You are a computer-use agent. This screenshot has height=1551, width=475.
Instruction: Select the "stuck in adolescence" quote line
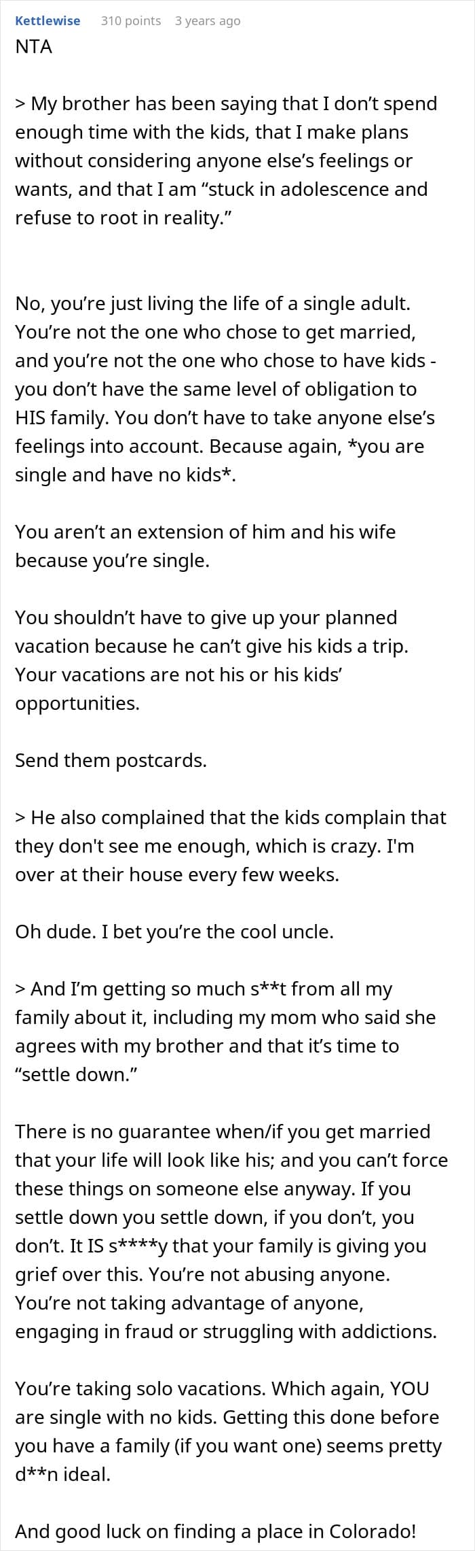(221, 190)
